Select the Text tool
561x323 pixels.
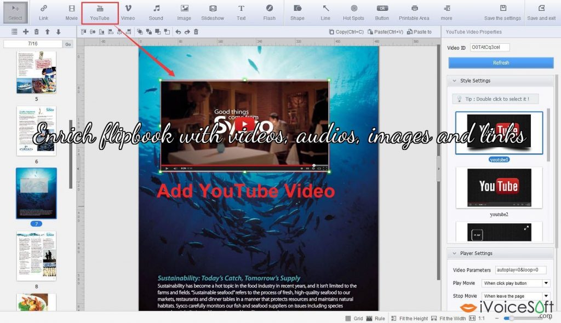point(241,13)
